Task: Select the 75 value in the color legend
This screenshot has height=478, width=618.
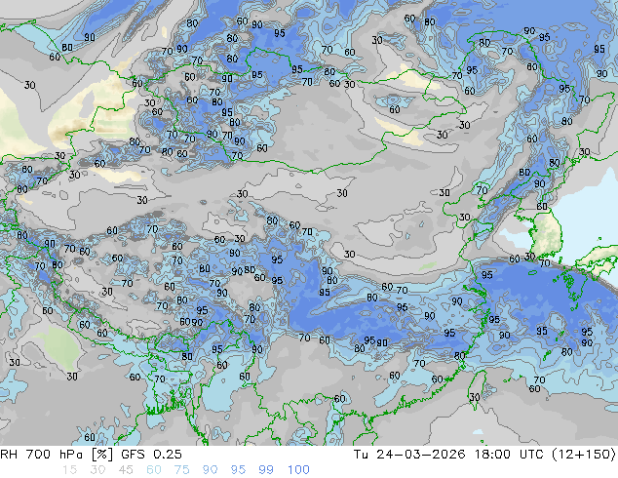Action: [181, 470]
